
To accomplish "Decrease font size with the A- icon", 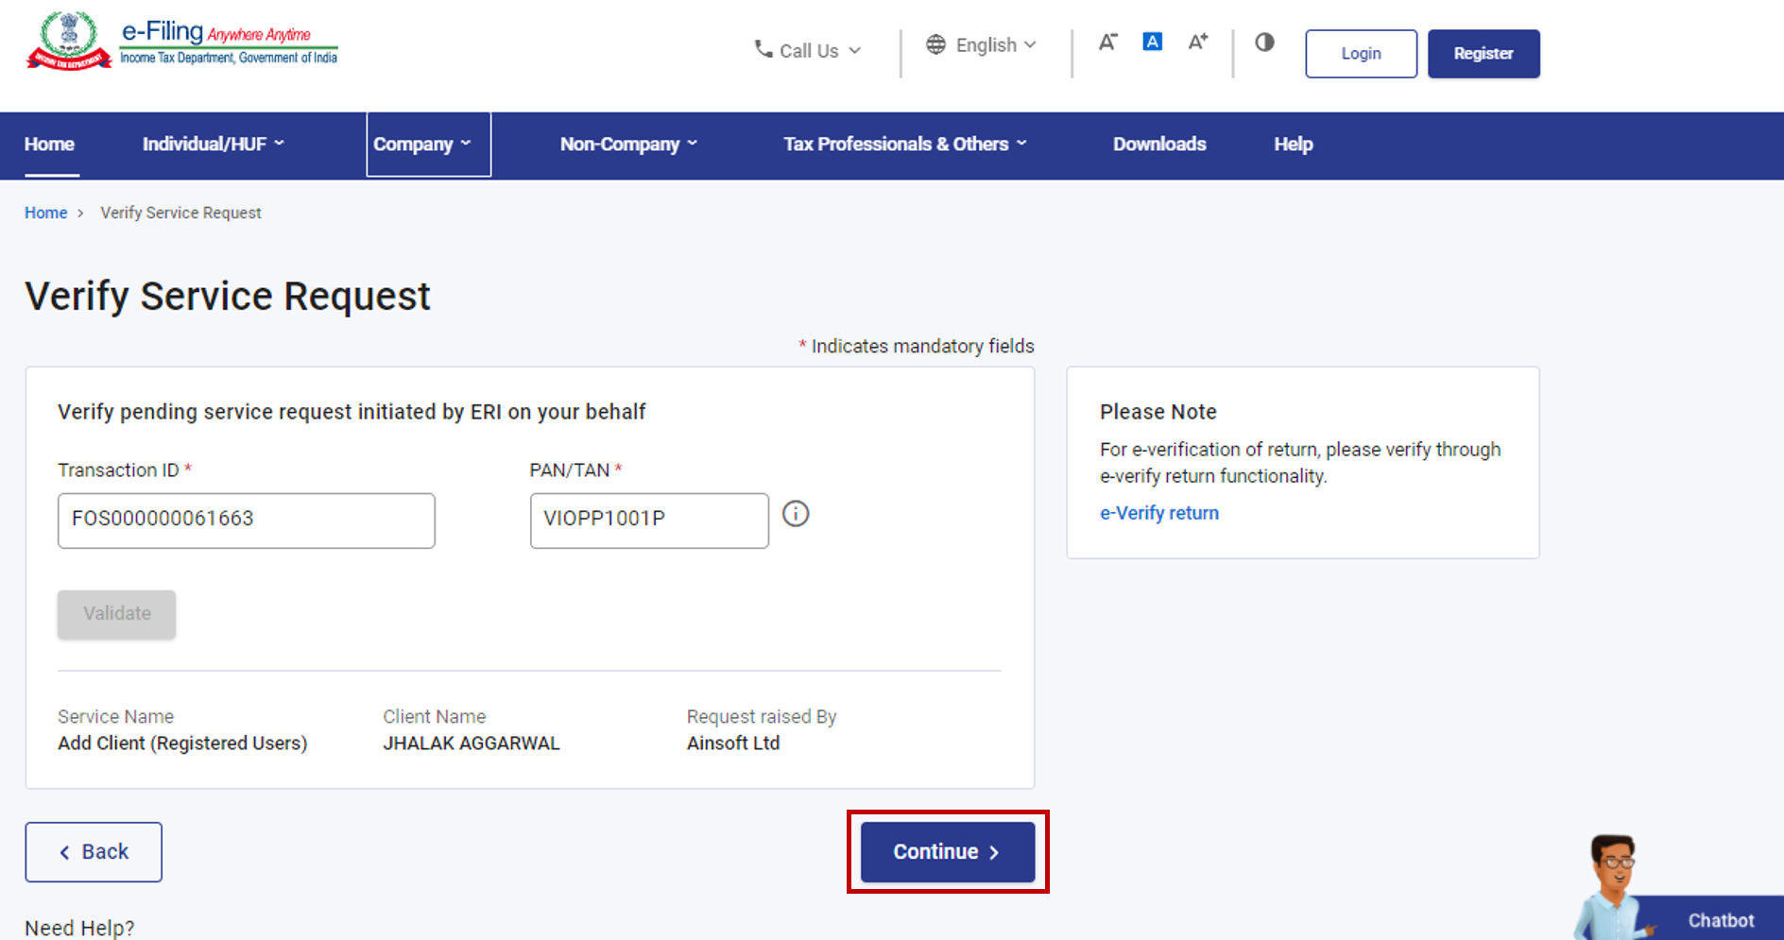I will [x=1107, y=43].
